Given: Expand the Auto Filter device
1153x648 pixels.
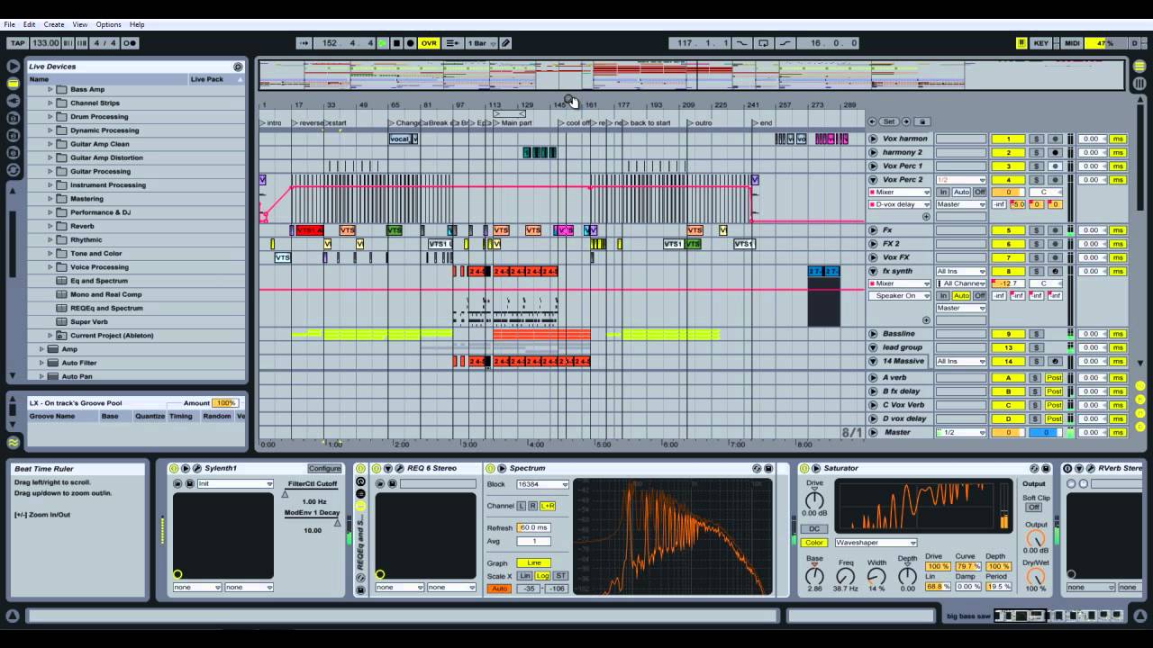Looking at the screenshot, I should [x=41, y=363].
